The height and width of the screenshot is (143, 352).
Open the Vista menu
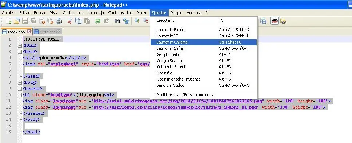(54, 13)
